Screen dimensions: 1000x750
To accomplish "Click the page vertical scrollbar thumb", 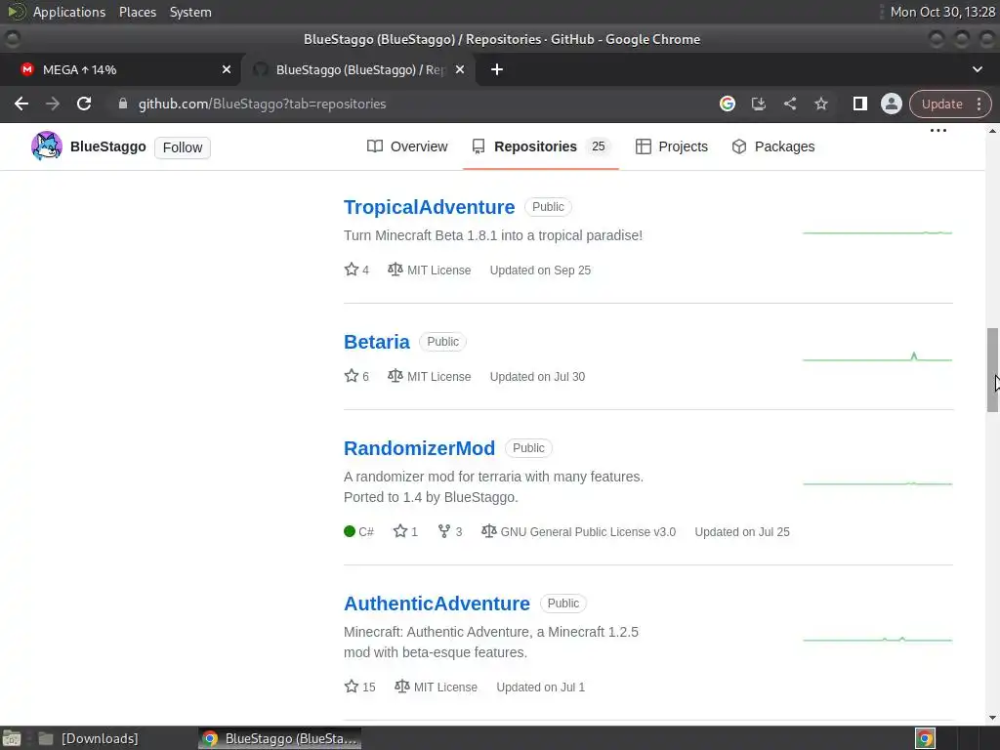I will pyautogui.click(x=992, y=370).
